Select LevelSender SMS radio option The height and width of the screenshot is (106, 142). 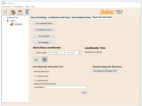[35, 80]
